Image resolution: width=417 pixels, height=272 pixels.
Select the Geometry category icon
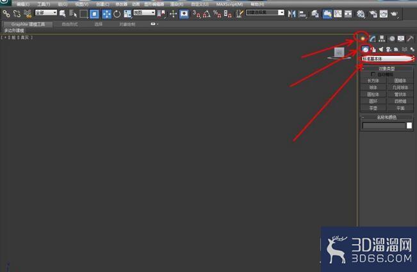point(365,49)
